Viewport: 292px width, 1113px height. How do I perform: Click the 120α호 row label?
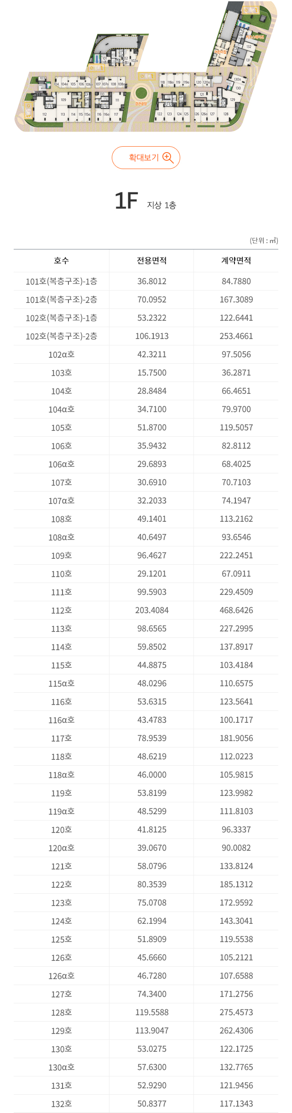[x=62, y=848]
